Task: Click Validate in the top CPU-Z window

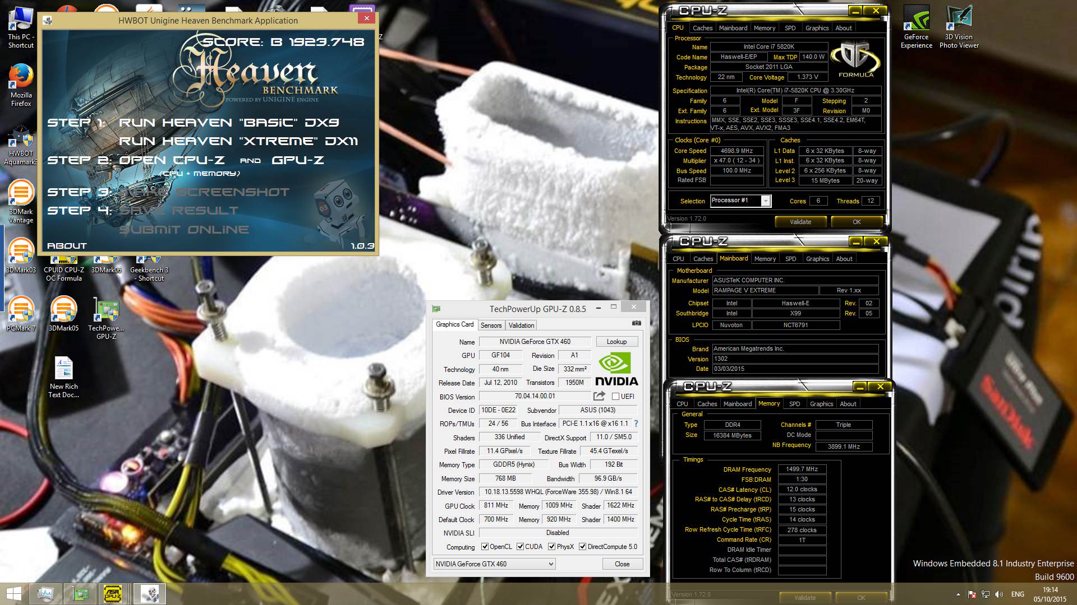Action: (800, 222)
